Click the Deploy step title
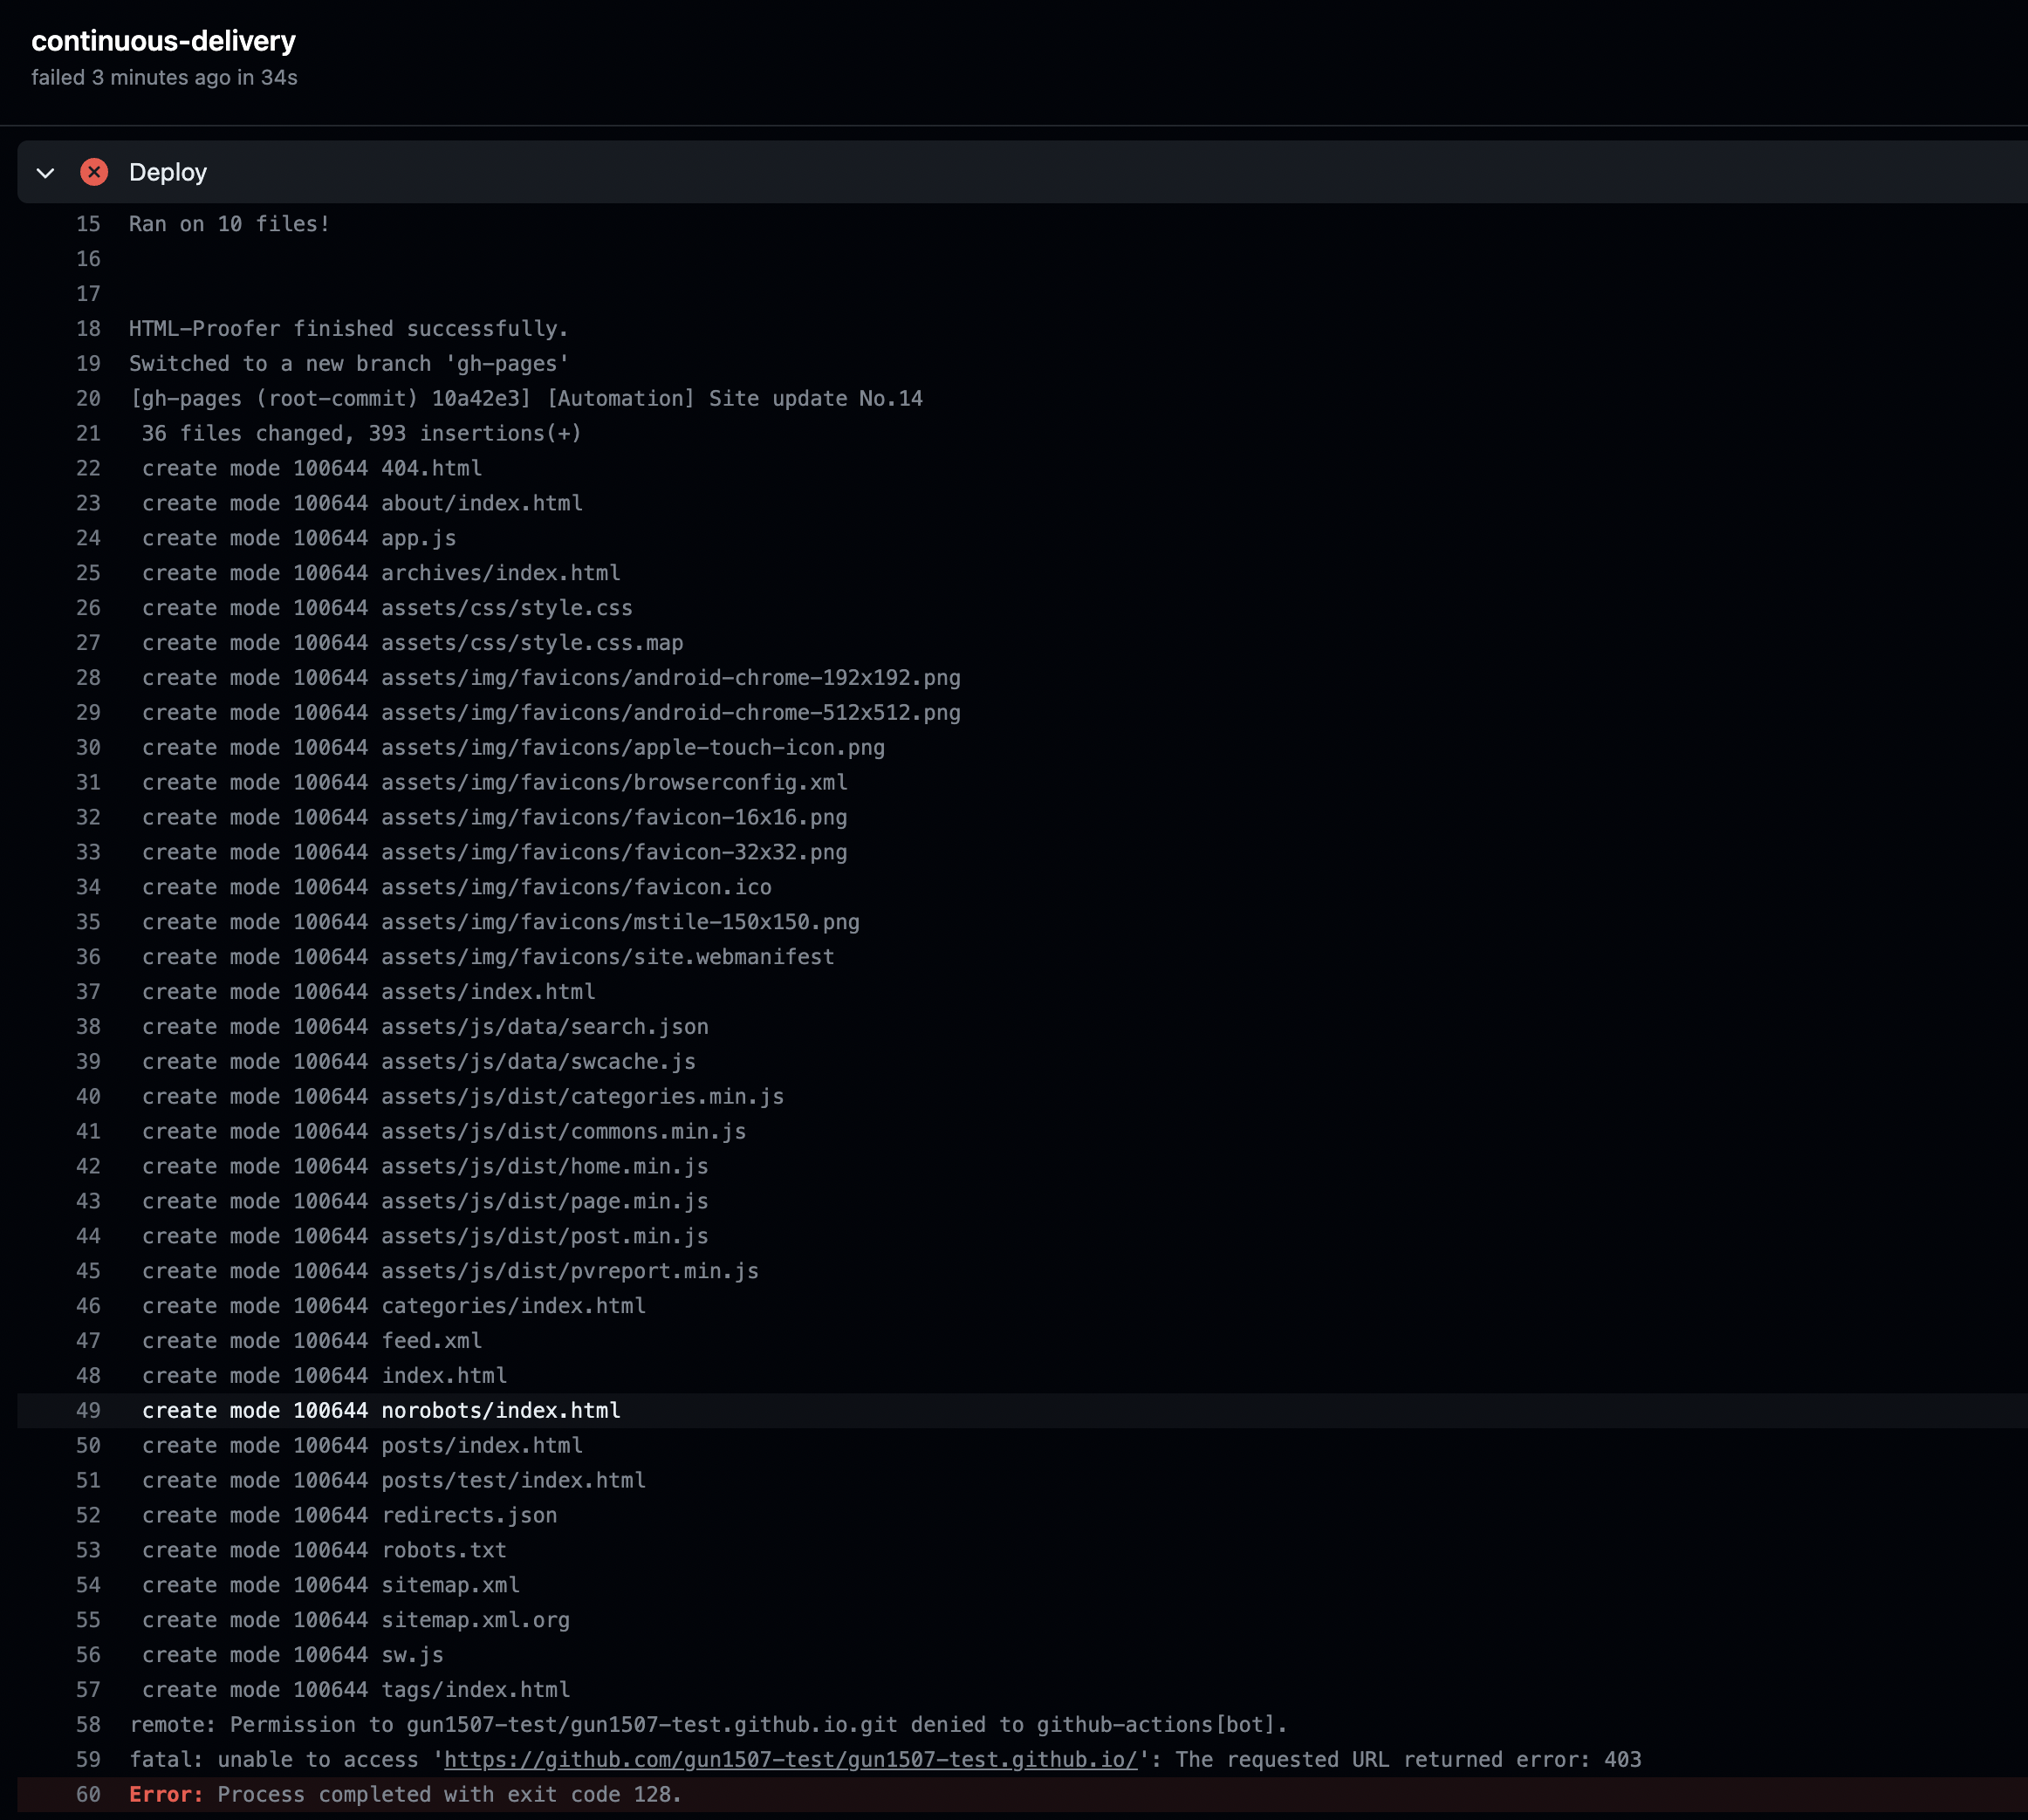2028x1820 pixels. tap(167, 172)
